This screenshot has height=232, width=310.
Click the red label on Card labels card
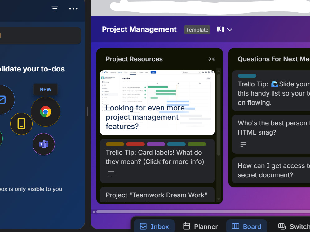point(135,144)
